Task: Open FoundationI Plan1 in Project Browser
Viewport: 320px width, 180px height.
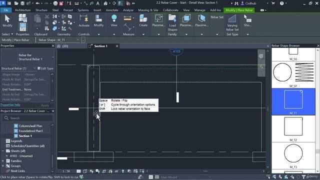Action: coord(31,131)
